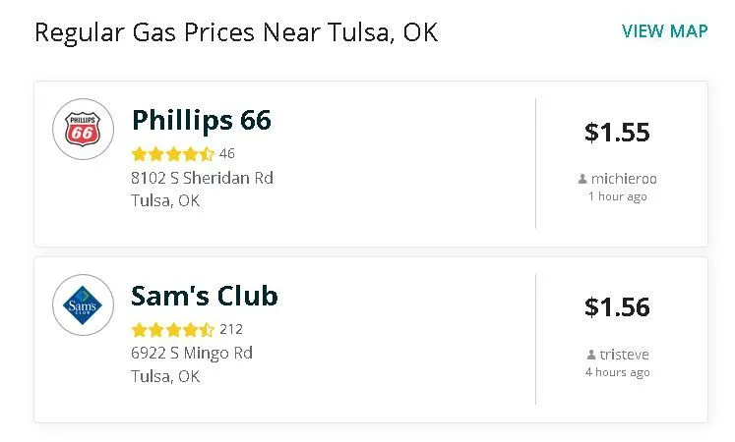Open the Phillips 66 station name
The height and width of the screenshot is (442, 735).
click(201, 121)
